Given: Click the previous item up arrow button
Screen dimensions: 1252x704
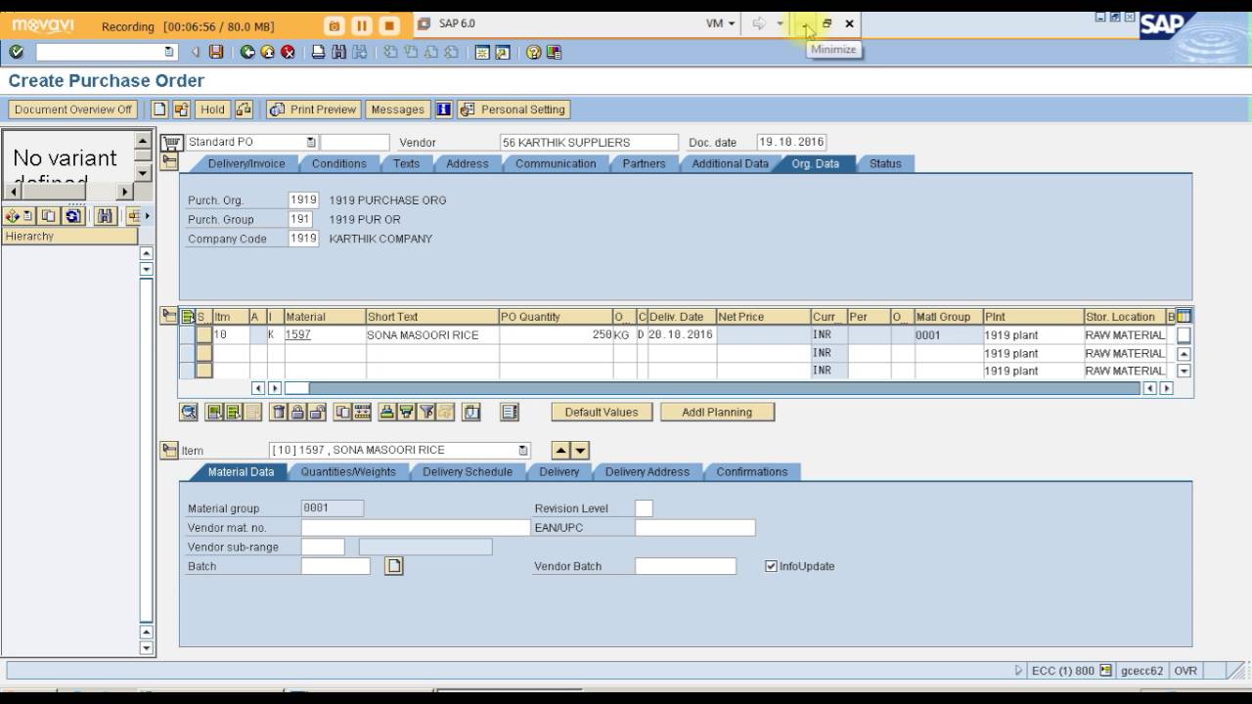Looking at the screenshot, I should click(561, 451).
